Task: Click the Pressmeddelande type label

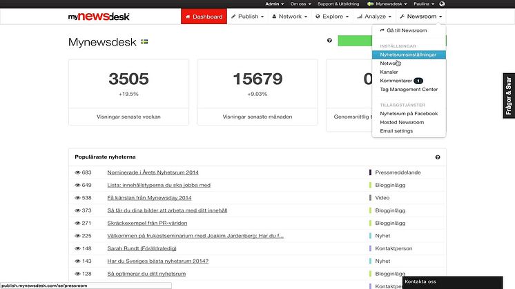Action: click(398, 172)
